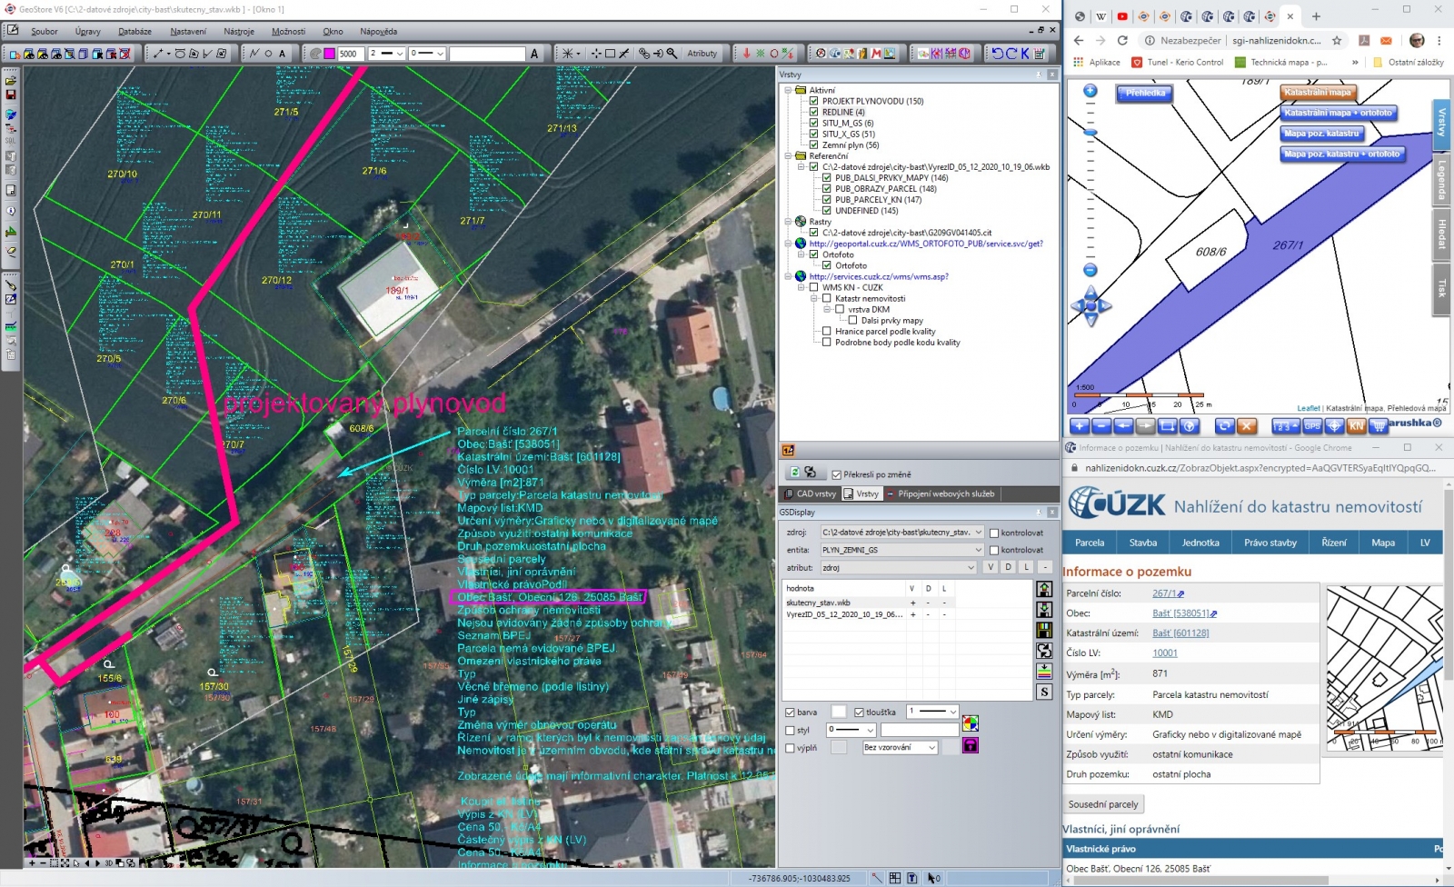
Task: Reload the Chrome page with refresh icon
Action: pos(1122,41)
